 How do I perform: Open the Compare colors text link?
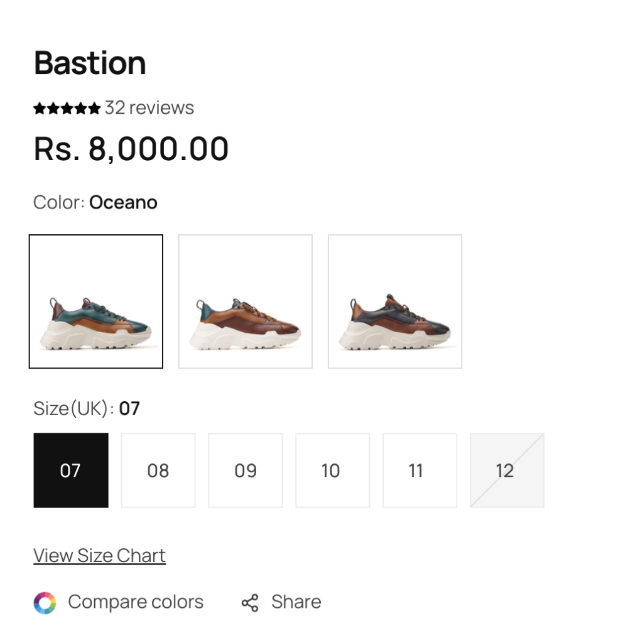point(136,602)
